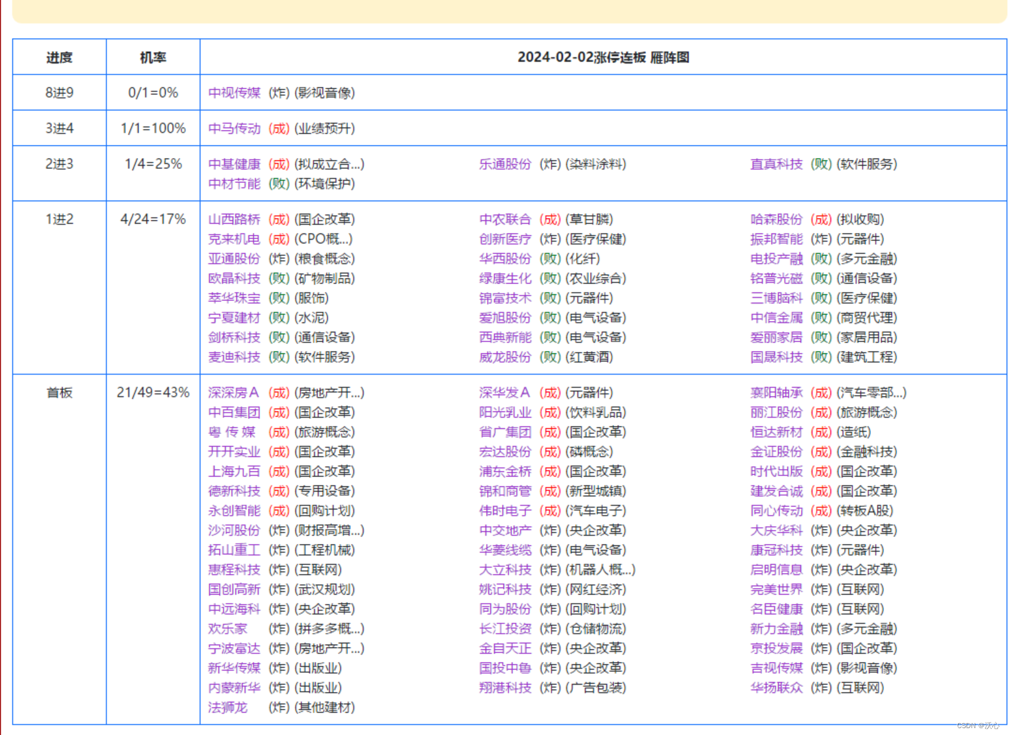
Task: Open the 直真科技 stock link
Action: click(777, 164)
